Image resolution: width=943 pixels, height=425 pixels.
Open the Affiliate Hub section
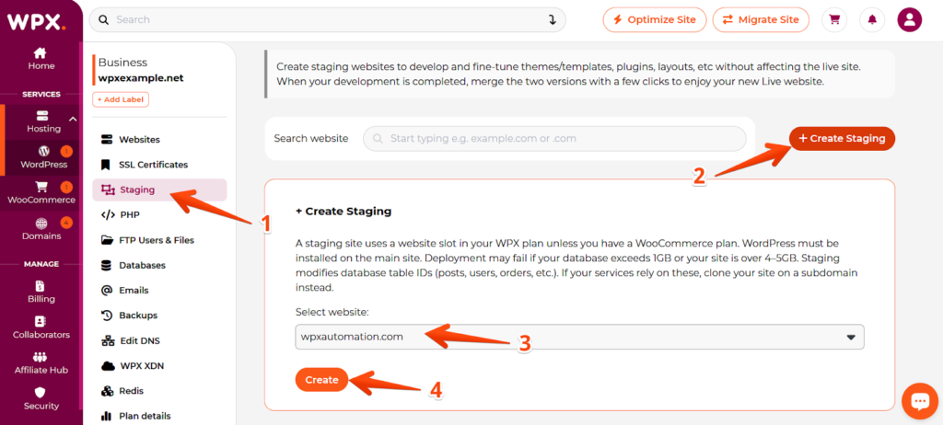pos(41,363)
